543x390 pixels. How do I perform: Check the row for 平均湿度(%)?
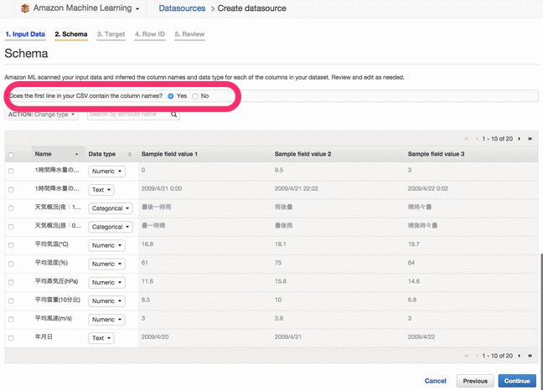(x=11, y=264)
